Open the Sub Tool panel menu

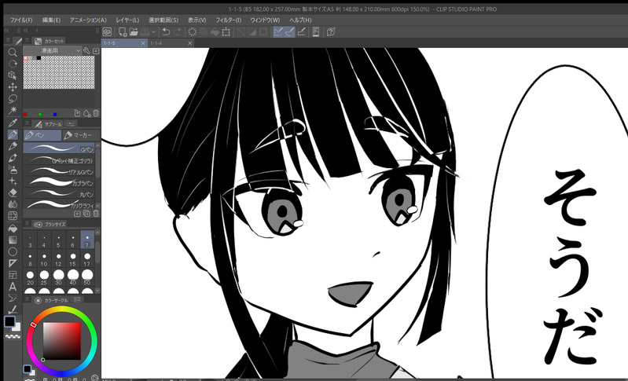click(x=28, y=123)
